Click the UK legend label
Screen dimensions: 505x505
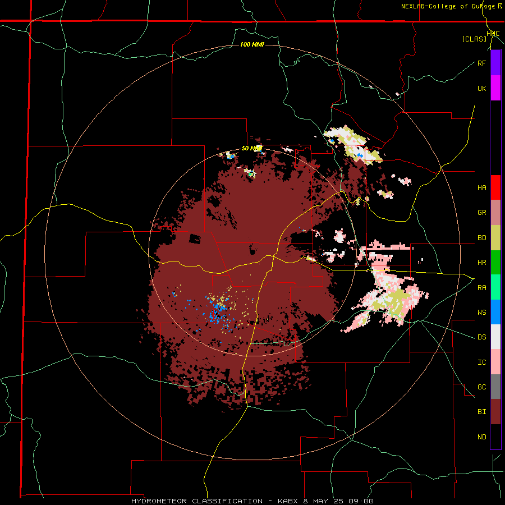coord(481,88)
